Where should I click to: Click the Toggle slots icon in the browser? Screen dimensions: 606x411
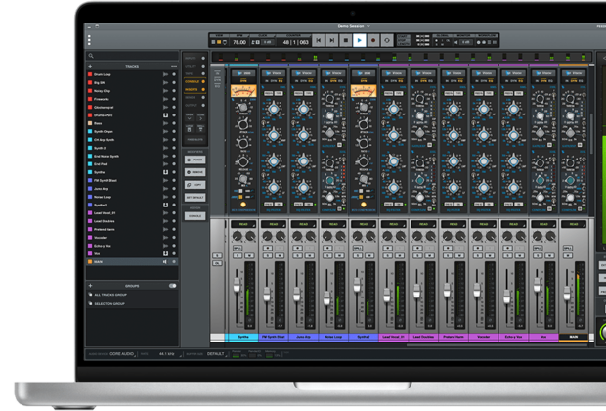tap(201, 129)
